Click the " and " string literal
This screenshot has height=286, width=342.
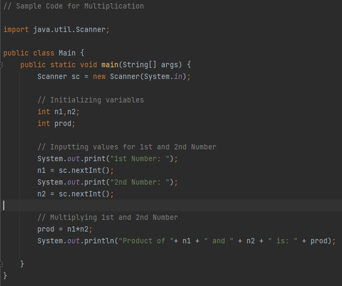[x=219, y=241]
